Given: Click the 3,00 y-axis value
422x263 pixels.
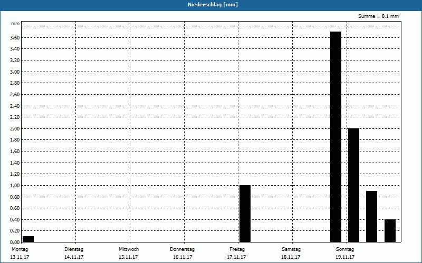Looking at the screenshot, I should tap(15, 72).
